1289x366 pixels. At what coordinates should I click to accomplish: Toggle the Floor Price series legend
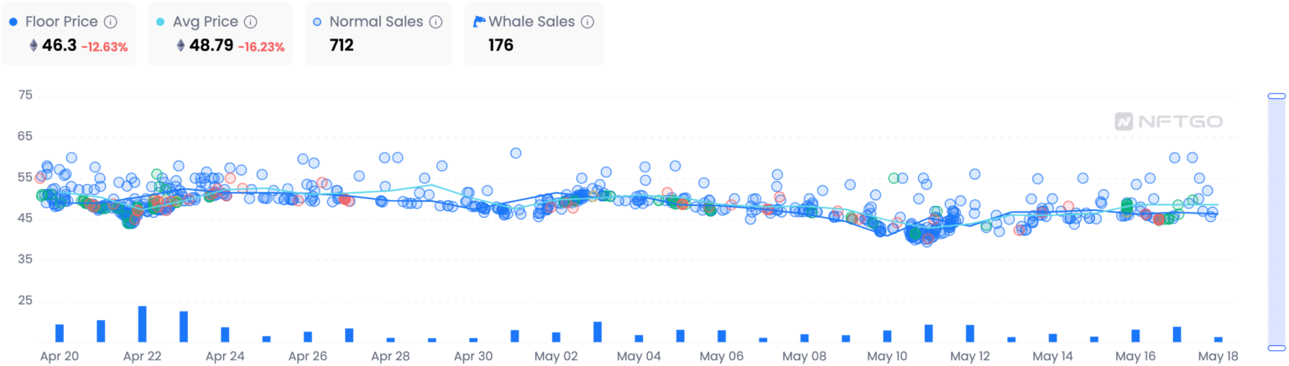61,22
